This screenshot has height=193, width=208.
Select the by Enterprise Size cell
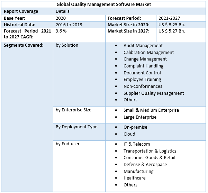pos(73,110)
